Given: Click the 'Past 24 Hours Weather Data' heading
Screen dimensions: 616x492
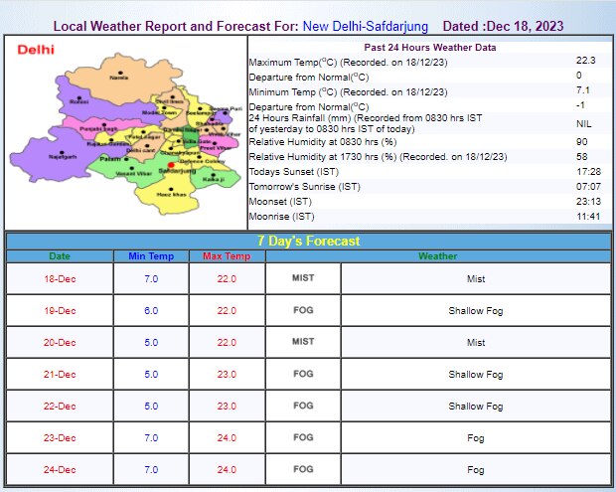Looking at the screenshot, I should click(x=430, y=48).
